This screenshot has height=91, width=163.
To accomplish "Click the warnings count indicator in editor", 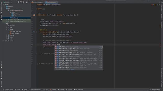I will click(155, 5).
